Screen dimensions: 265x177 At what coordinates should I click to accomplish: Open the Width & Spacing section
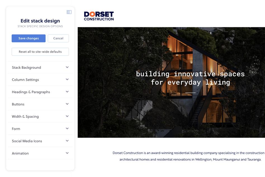pos(40,116)
